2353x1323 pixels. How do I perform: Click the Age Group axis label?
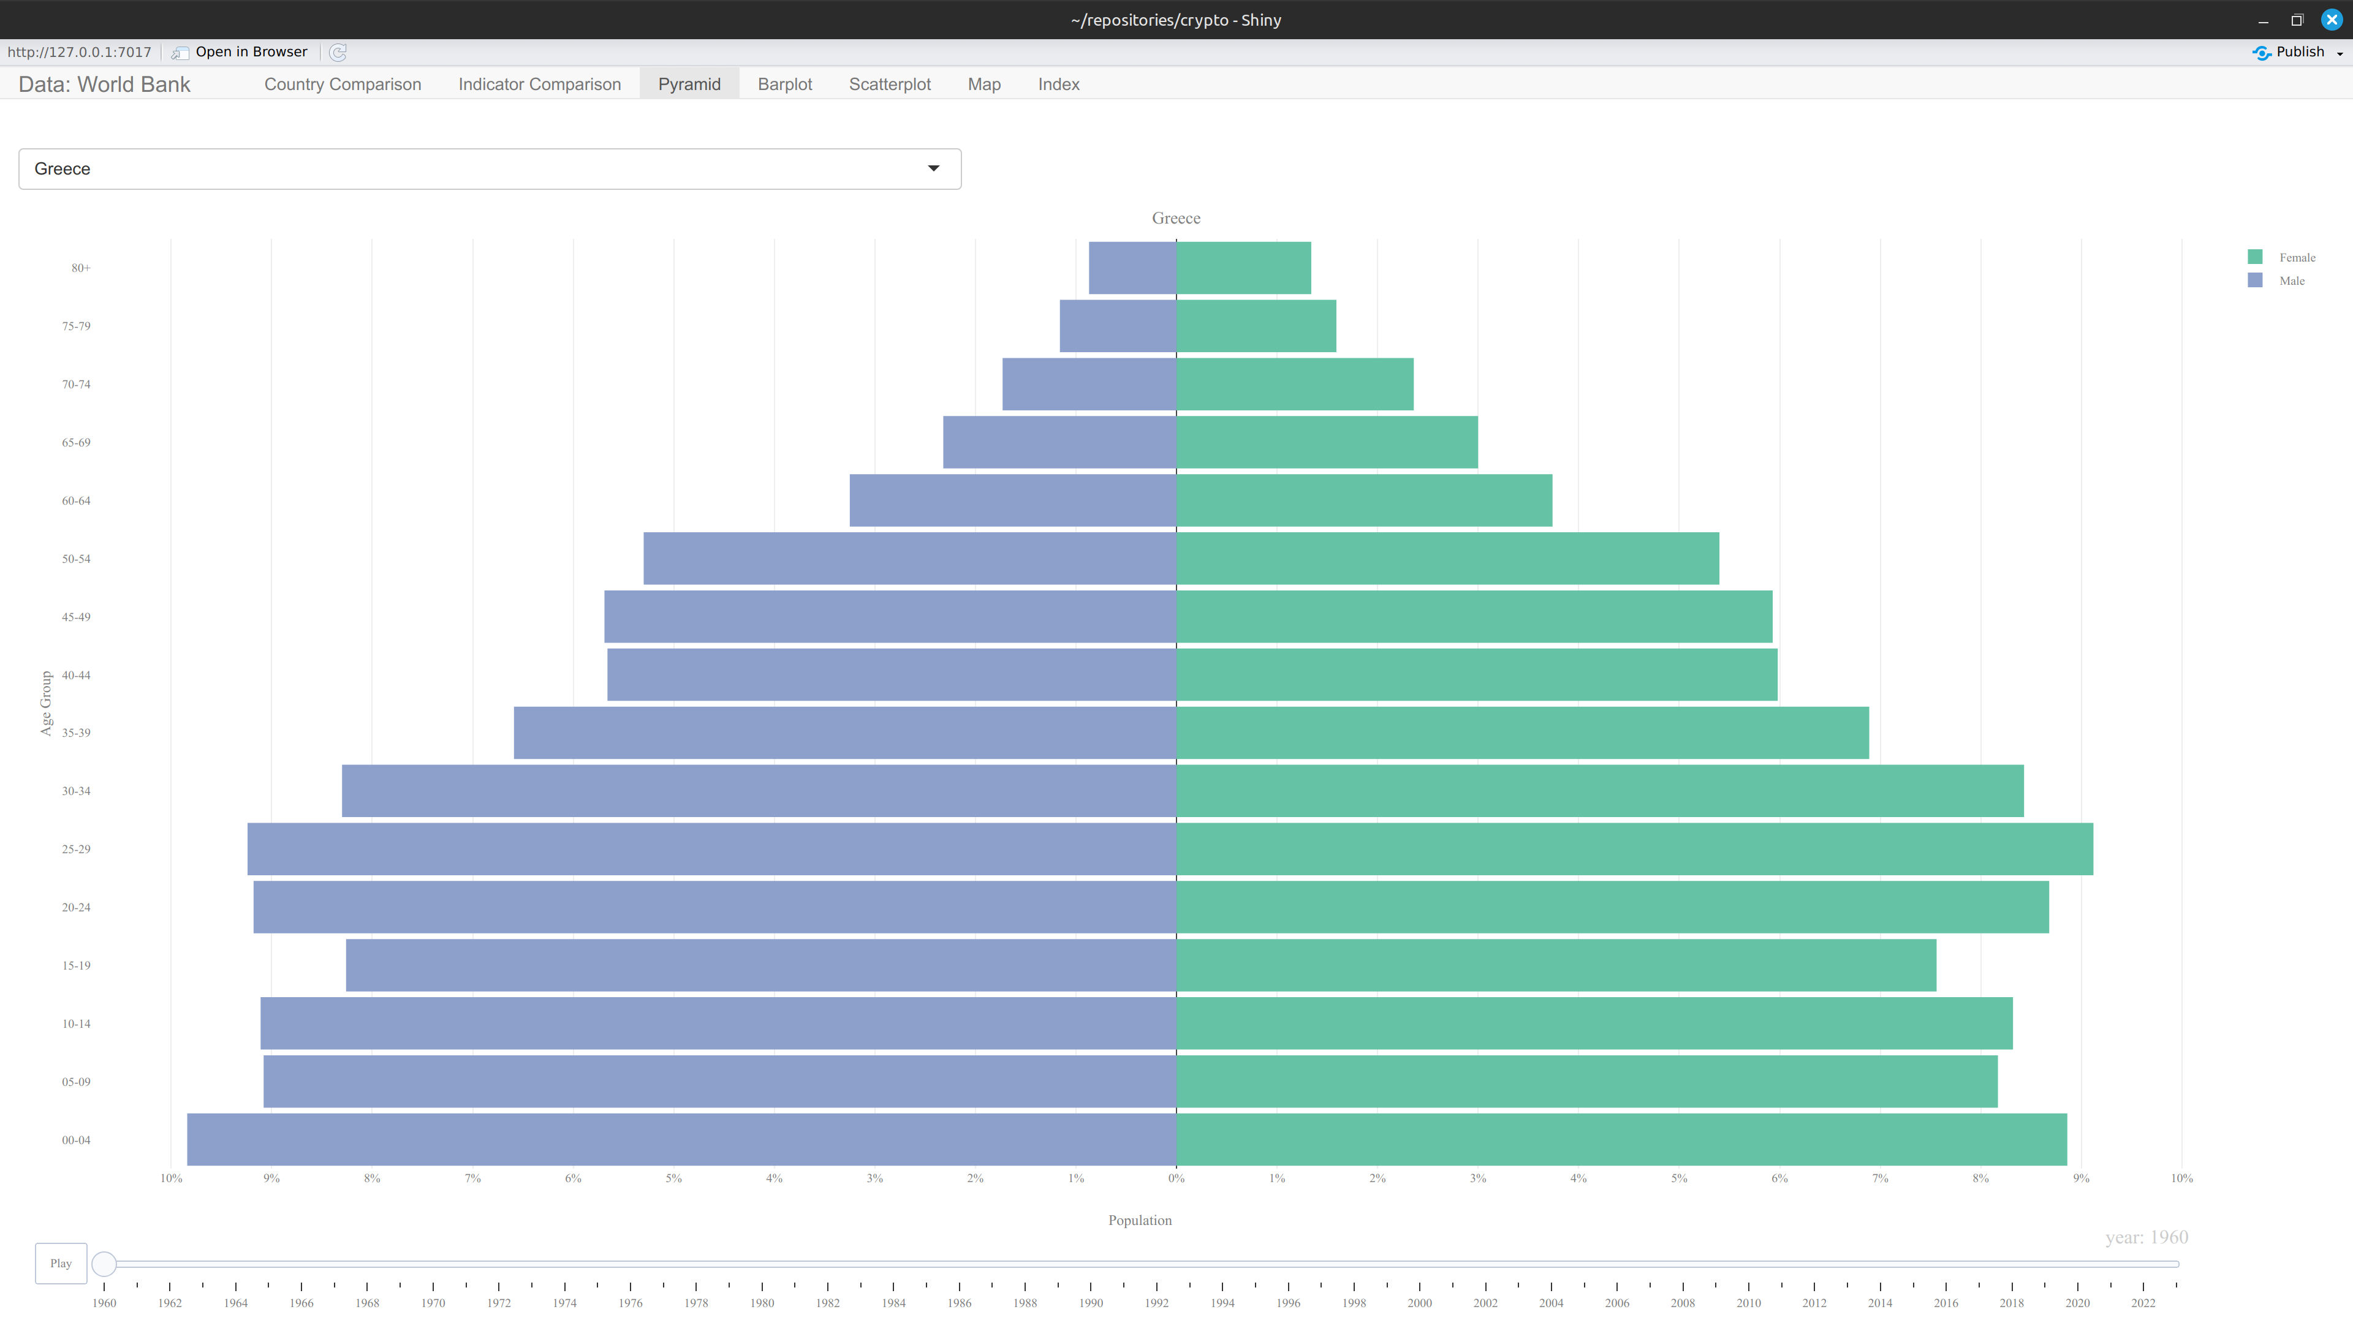46,703
